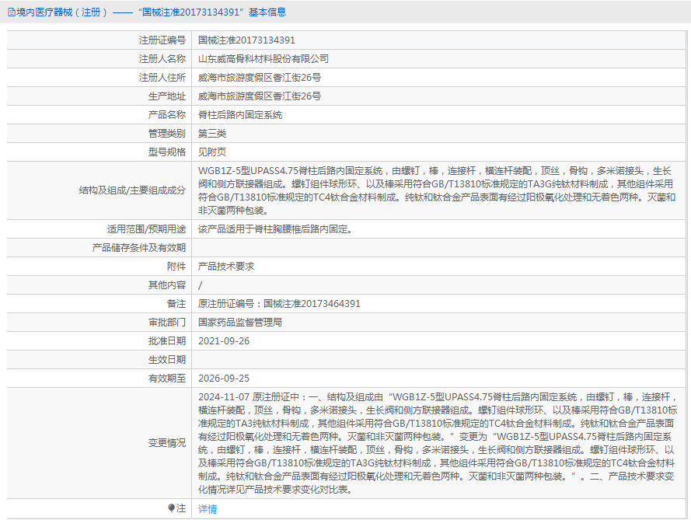Click approval date 2021-09-26
The height and width of the screenshot is (520, 691).
click(224, 341)
